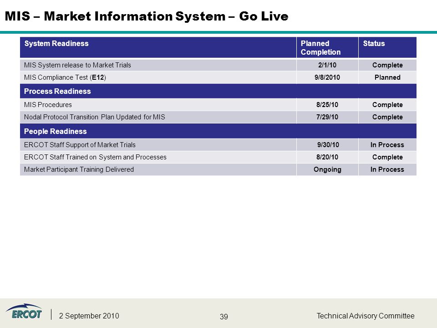Select 'ERCOT Staff Support of Market Trials'
Screen dimensions: 437x328
pos(80,145)
